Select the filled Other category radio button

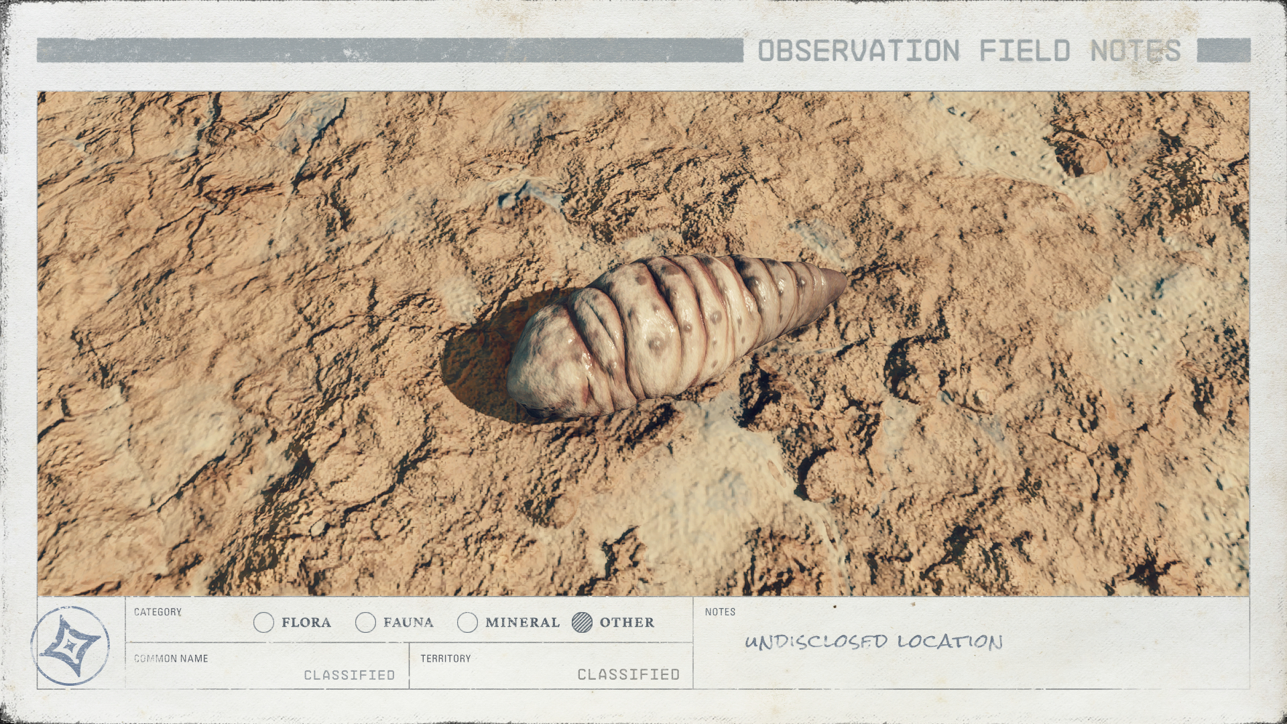point(583,623)
